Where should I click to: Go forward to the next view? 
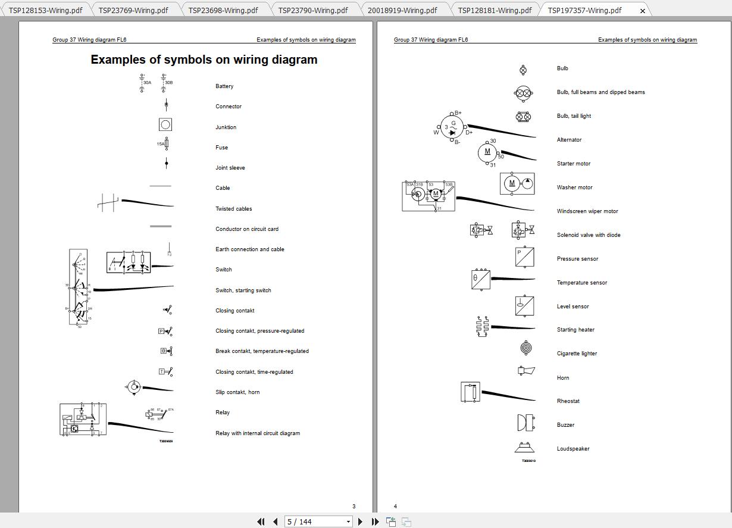point(406,521)
